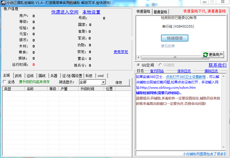Open the 征/迷/国设置 tab
This screenshot has width=230, height=158.
pos(72,76)
